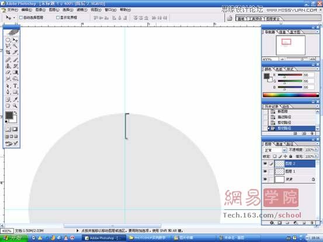
Task: Select the Zoom tool
Action: (x=15, y=106)
